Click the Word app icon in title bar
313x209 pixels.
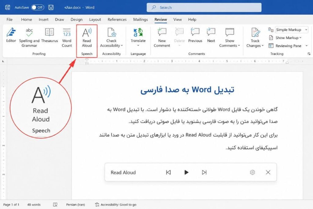8,7
